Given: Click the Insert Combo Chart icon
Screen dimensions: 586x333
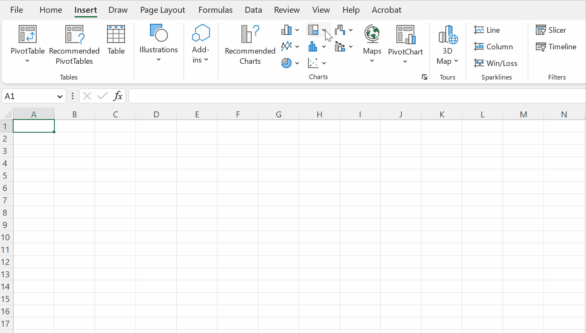Looking at the screenshot, I should click(x=340, y=46).
